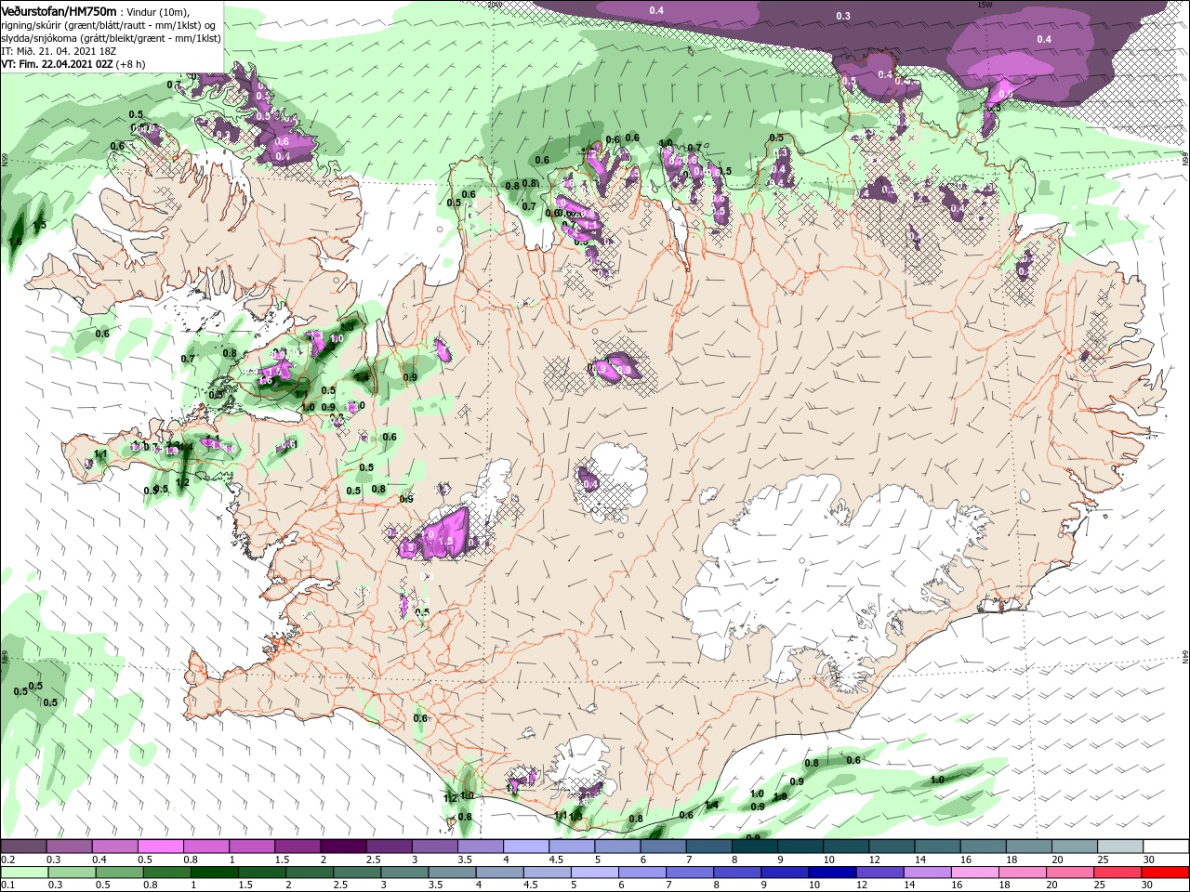
Task: Choose the snow-scale swatch labeled 1.5
Action: click(297, 846)
